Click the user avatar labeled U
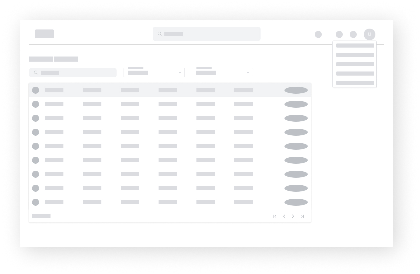 (369, 34)
